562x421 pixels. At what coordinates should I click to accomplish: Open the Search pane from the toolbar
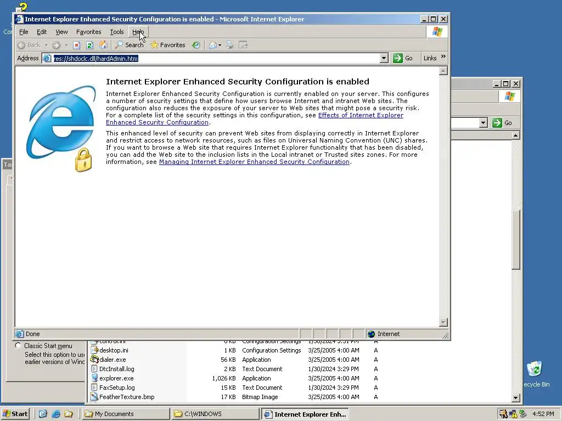[x=130, y=45]
